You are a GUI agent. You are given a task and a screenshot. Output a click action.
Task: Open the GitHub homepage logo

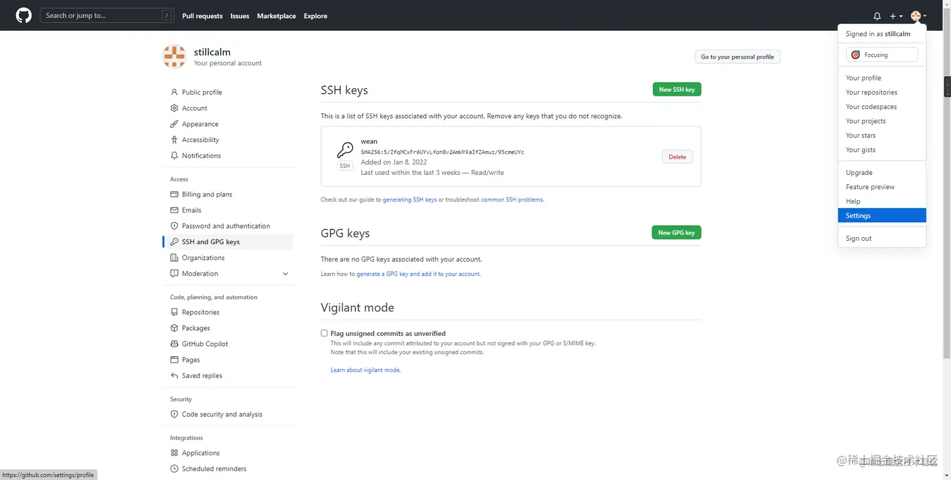(24, 16)
